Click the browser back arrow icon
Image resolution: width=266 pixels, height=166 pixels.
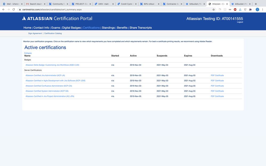(x=3, y=10)
